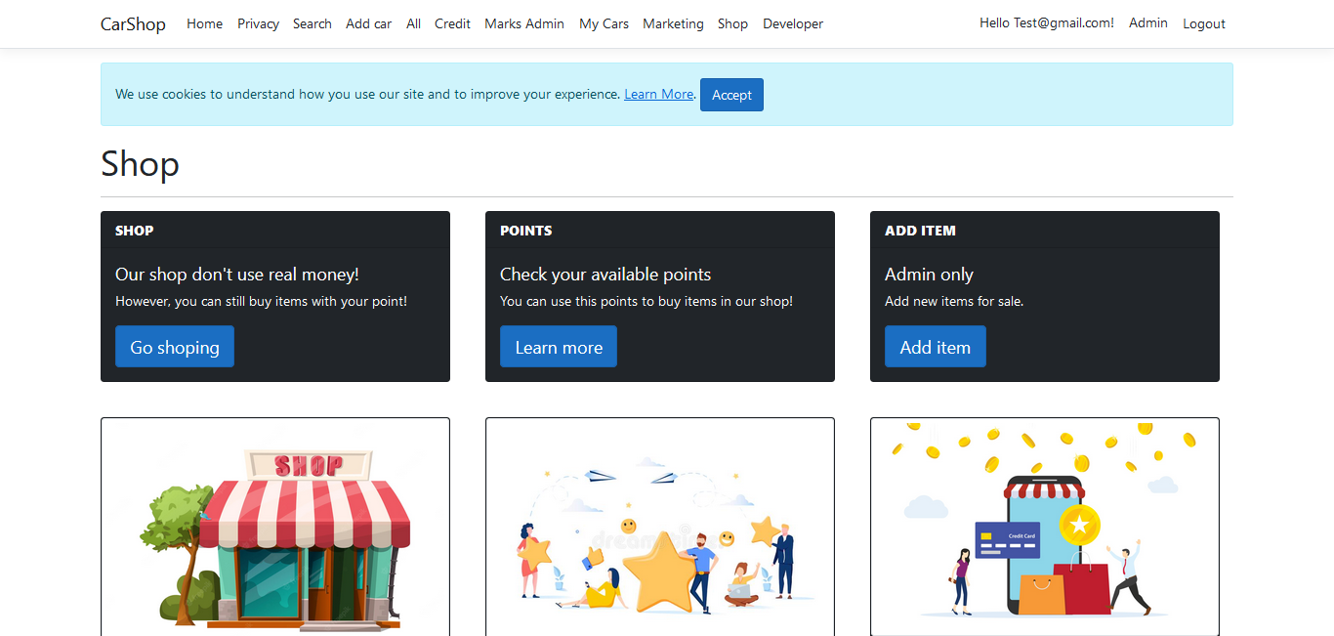Open the Add car page
1334x636 pixels.
click(x=368, y=23)
